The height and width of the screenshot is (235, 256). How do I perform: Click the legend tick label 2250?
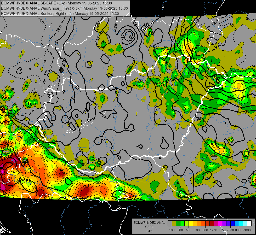[231, 230]
